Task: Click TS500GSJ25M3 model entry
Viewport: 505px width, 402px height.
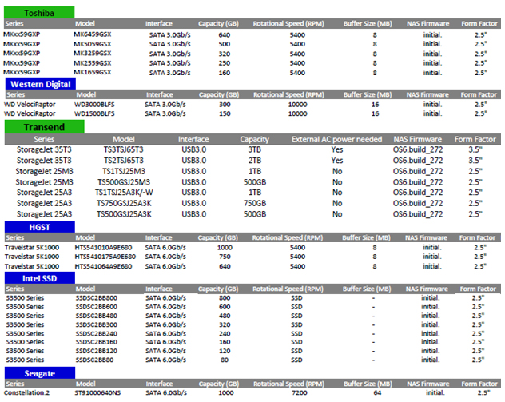Action: pyautogui.click(x=124, y=182)
